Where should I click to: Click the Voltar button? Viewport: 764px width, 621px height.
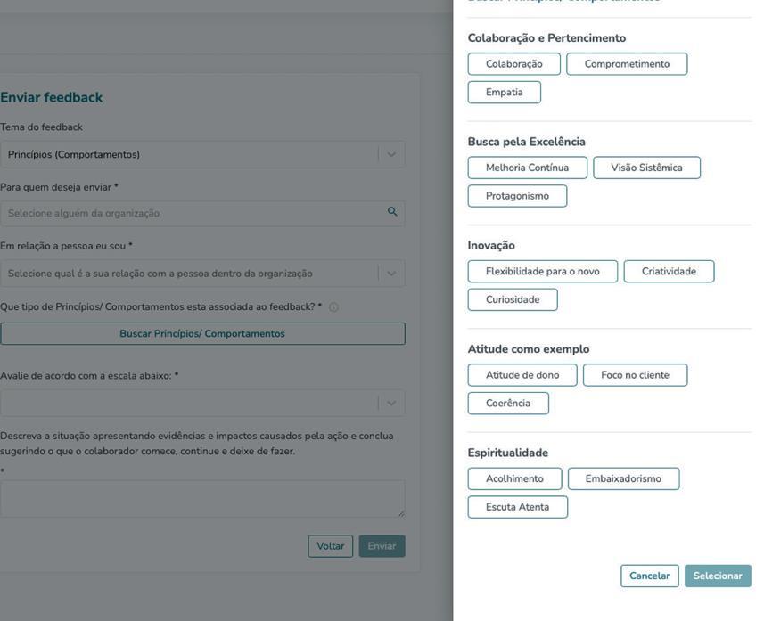pyautogui.click(x=330, y=546)
